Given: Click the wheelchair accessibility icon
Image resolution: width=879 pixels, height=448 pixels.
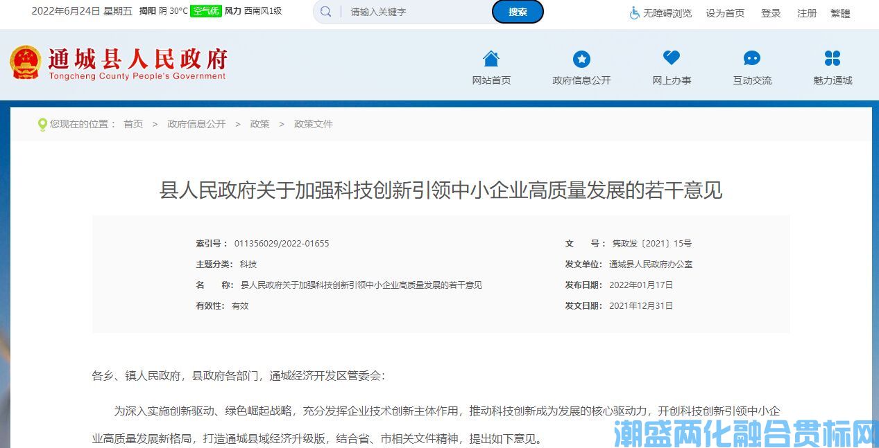Looking at the screenshot, I should click(x=634, y=13).
